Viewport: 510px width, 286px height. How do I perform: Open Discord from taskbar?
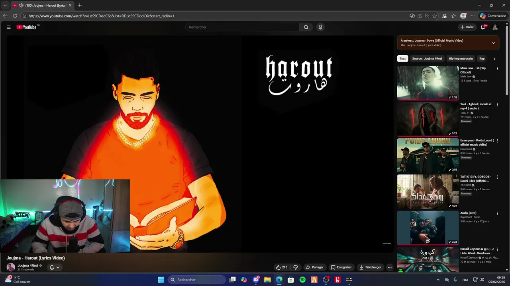[x=256, y=280]
